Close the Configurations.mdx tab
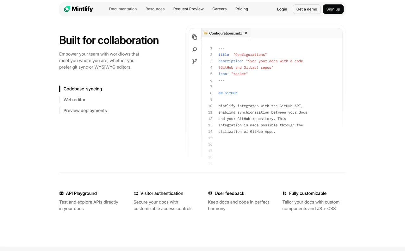This screenshot has width=405, height=251. pyautogui.click(x=246, y=33)
